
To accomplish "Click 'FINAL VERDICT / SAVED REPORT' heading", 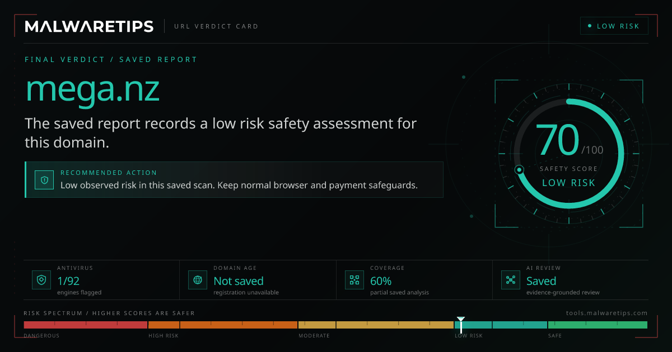I will (x=111, y=59).
